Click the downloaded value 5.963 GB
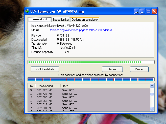 (70, 40)
